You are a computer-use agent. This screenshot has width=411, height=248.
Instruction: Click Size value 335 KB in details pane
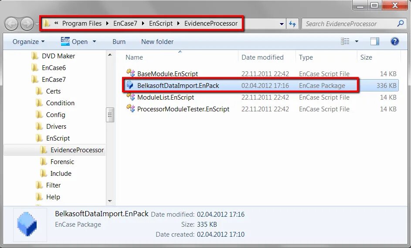[x=207, y=225]
